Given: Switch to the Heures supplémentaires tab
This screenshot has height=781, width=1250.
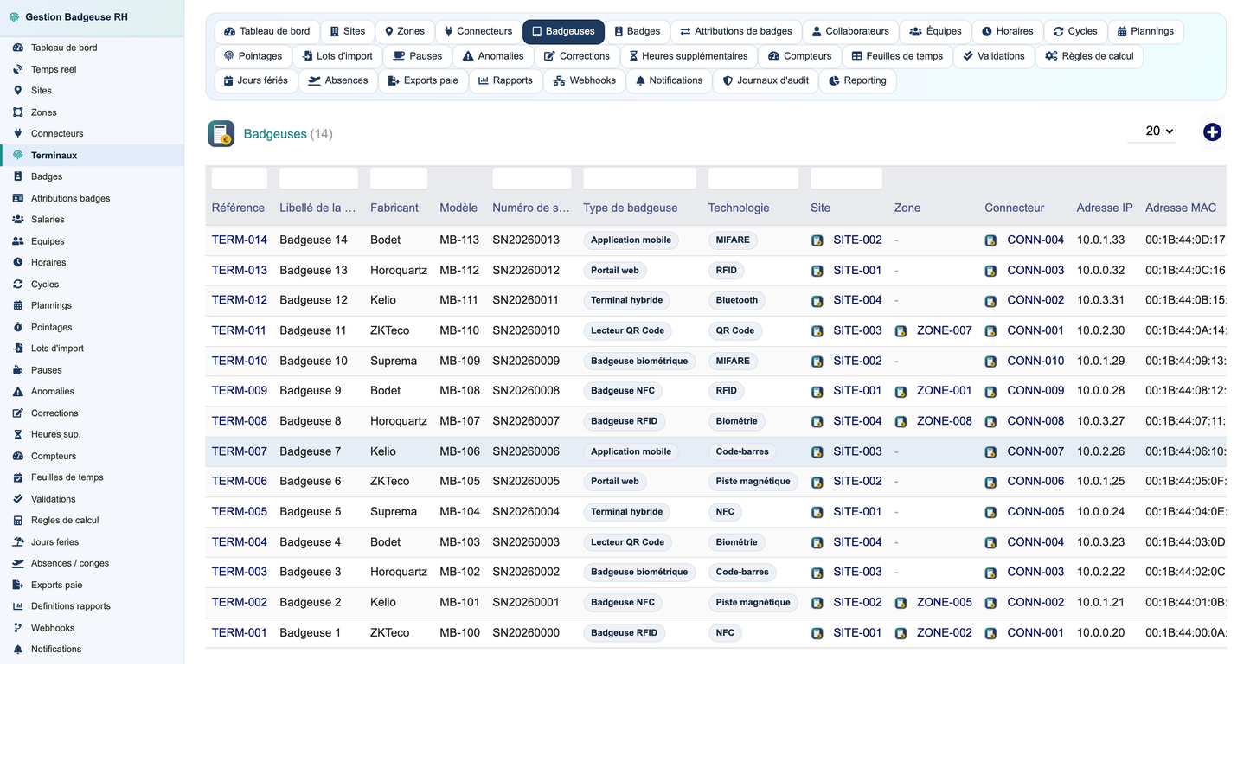Looking at the screenshot, I should pyautogui.click(x=688, y=56).
